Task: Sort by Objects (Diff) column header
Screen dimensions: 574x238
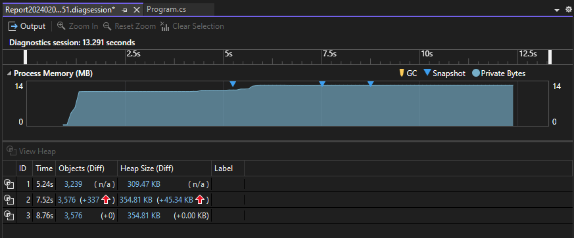Action: [86, 169]
